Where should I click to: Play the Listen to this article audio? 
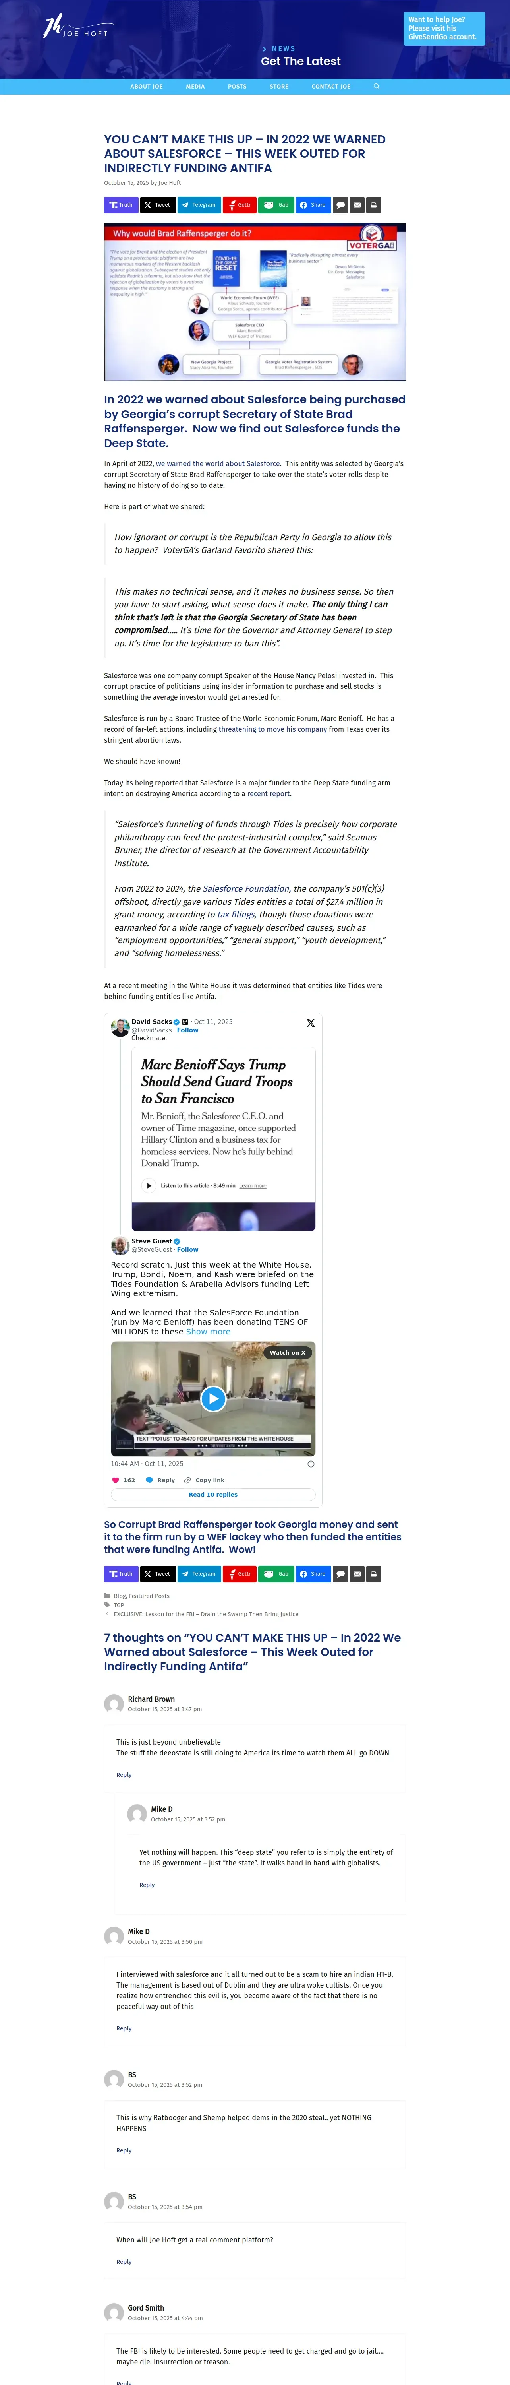click(148, 1185)
